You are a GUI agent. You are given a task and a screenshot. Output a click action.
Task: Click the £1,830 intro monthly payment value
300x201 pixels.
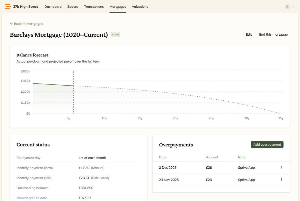point(84,168)
